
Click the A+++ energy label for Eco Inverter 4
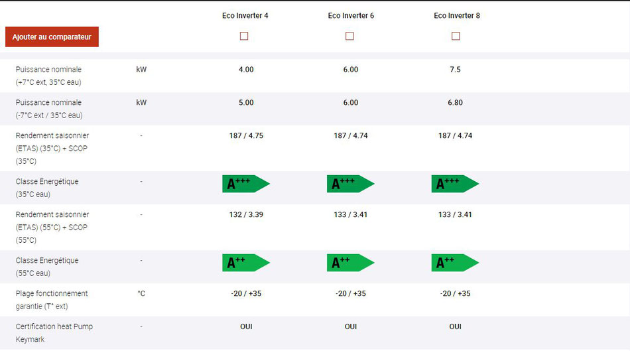[x=246, y=184]
